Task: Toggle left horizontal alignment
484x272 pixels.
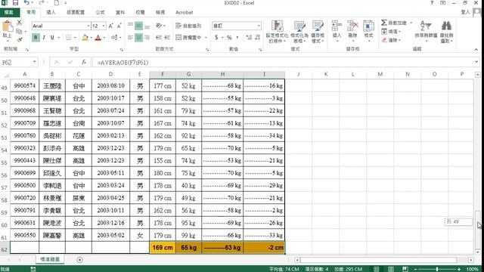Action: pyautogui.click(x=130, y=38)
